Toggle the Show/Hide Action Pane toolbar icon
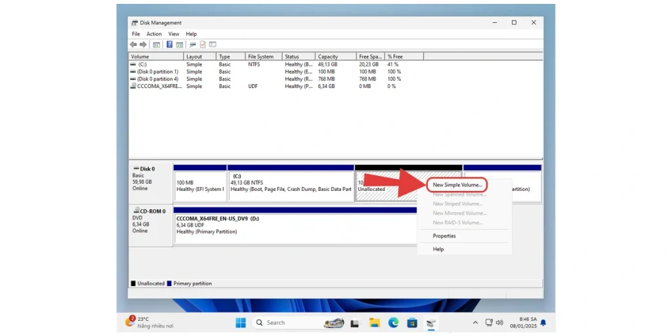The width and height of the screenshot is (672, 336). 179,45
